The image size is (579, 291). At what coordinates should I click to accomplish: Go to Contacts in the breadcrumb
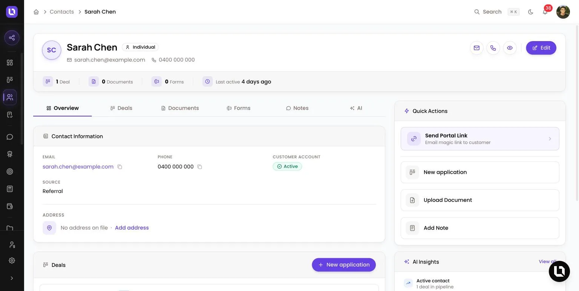point(62,12)
